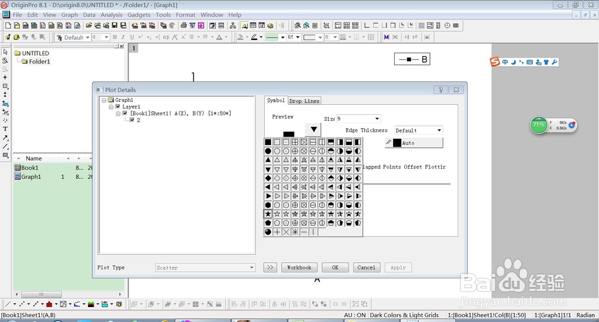Open the Gadgets menu
599x322 pixels.
pos(139,15)
